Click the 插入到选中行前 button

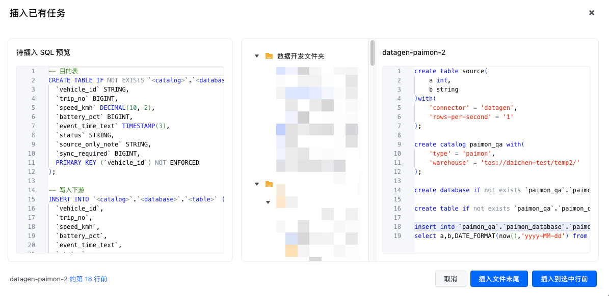pos(564,279)
